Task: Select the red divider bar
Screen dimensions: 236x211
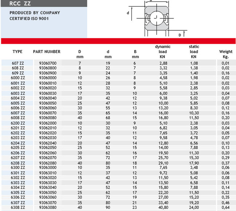Action: tap(118, 41)
